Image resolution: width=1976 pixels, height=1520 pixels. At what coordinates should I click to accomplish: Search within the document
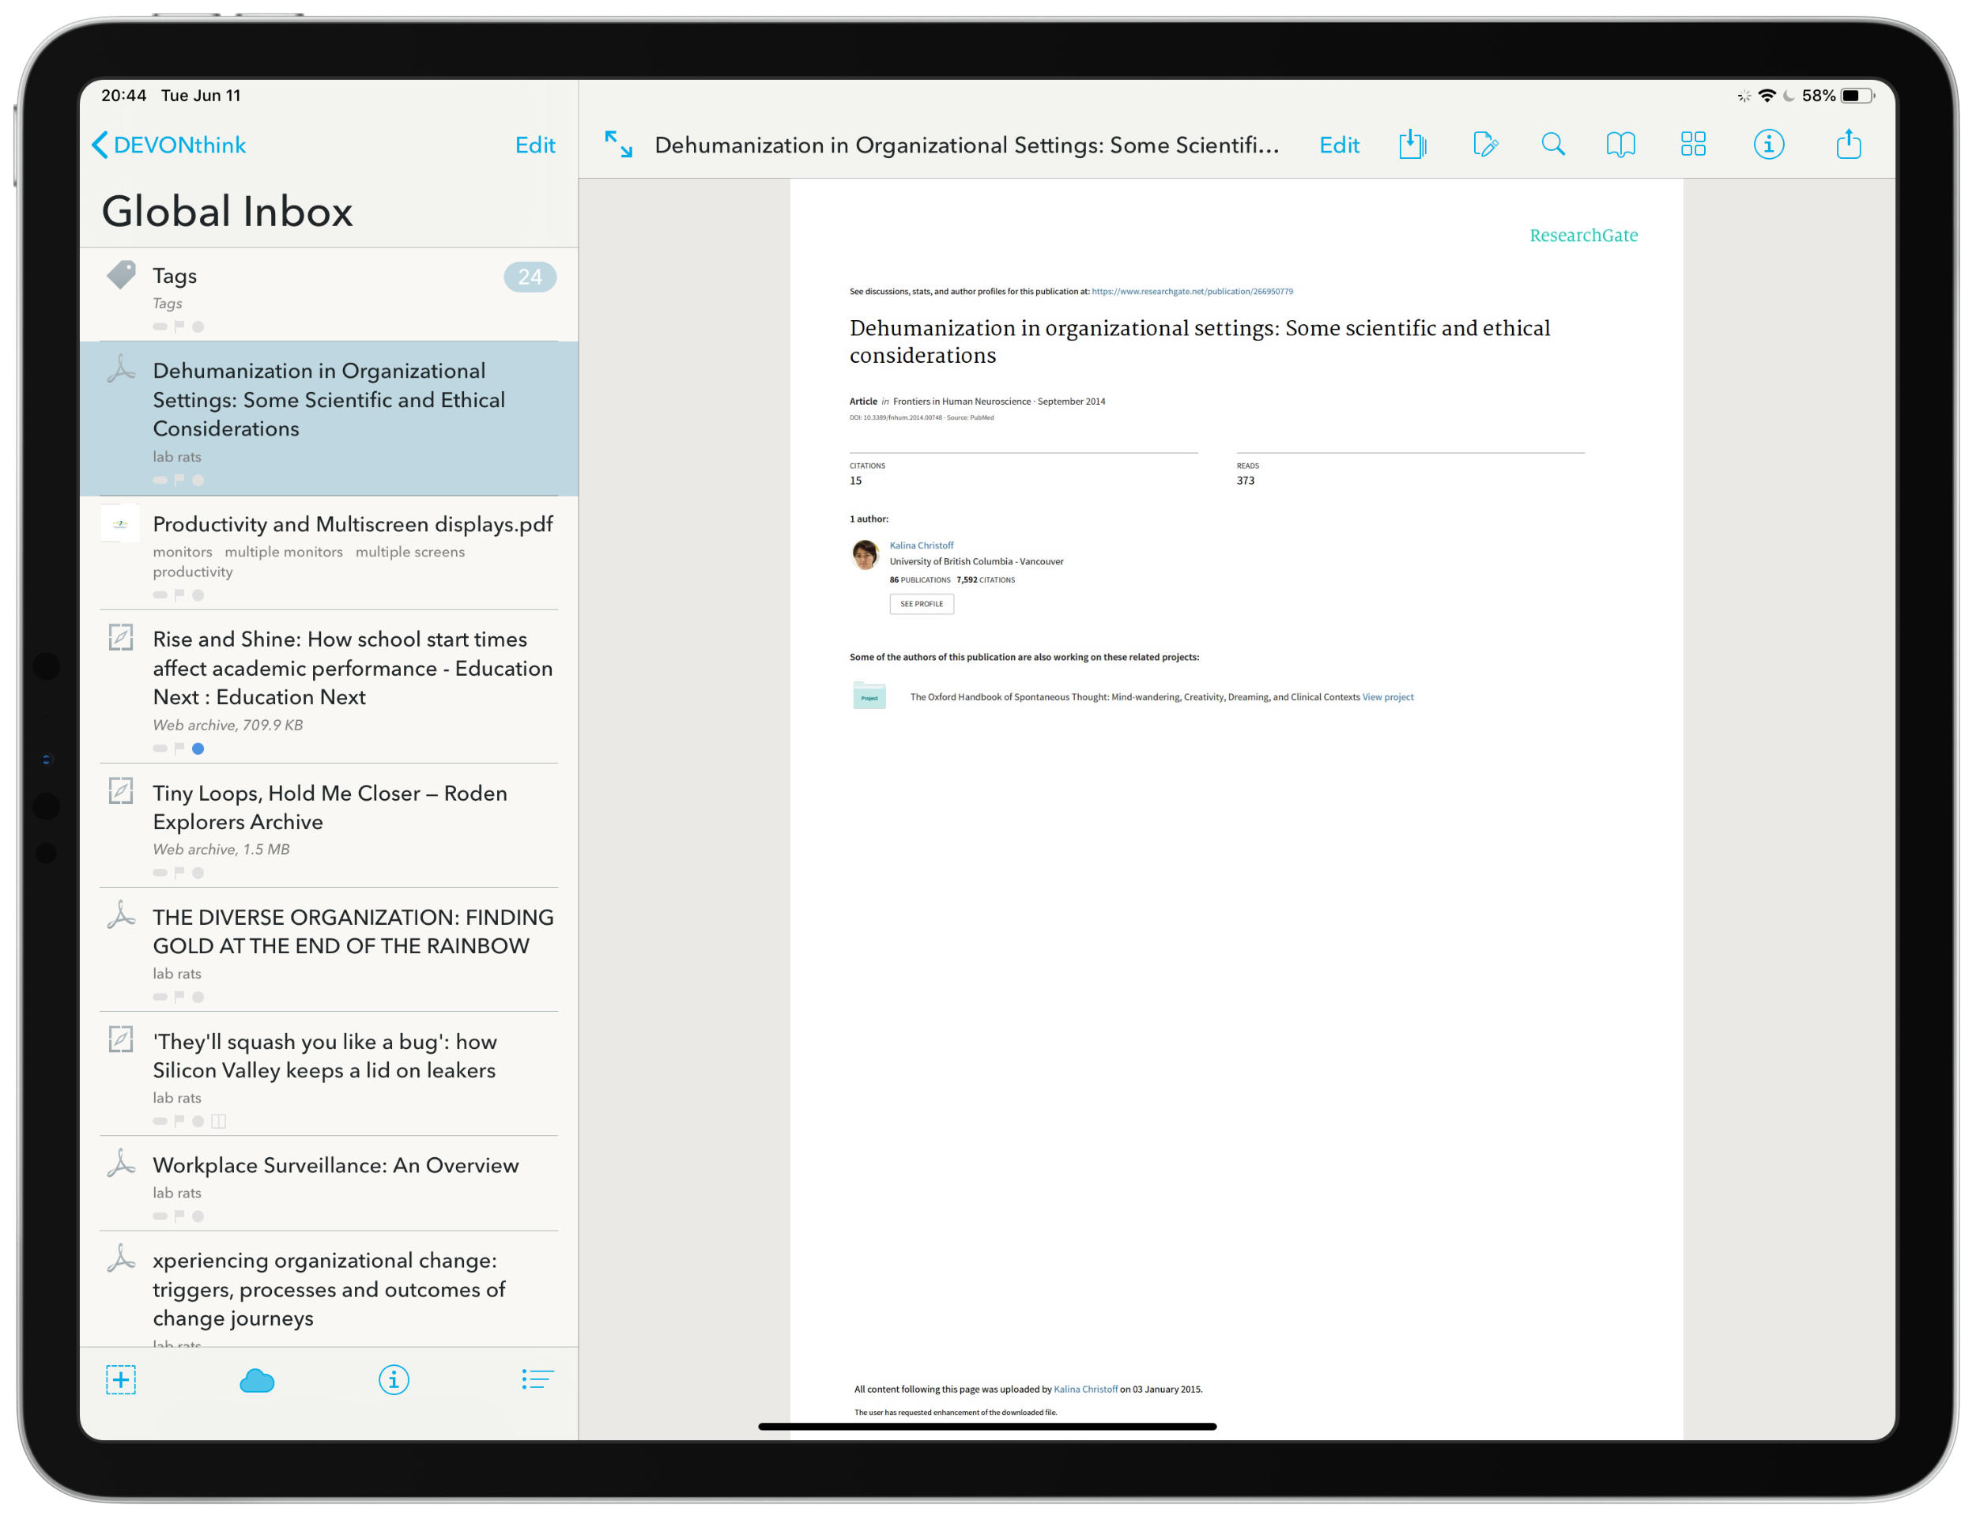coord(1552,145)
